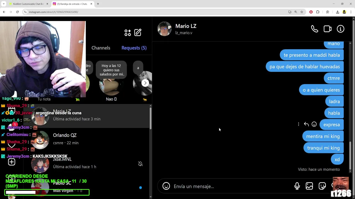Open more options for "expresa" message
This screenshot has width=355, height=199.
(298, 124)
